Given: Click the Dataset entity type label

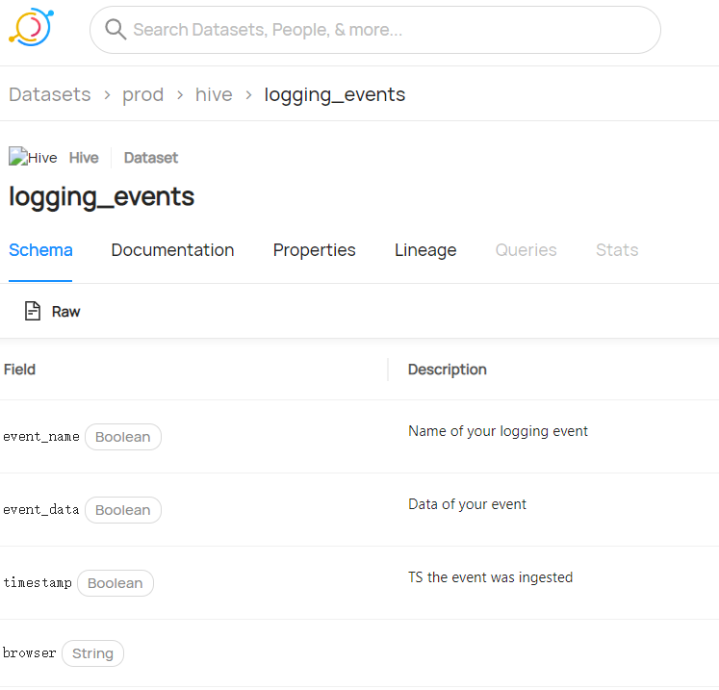Looking at the screenshot, I should 151,158.
